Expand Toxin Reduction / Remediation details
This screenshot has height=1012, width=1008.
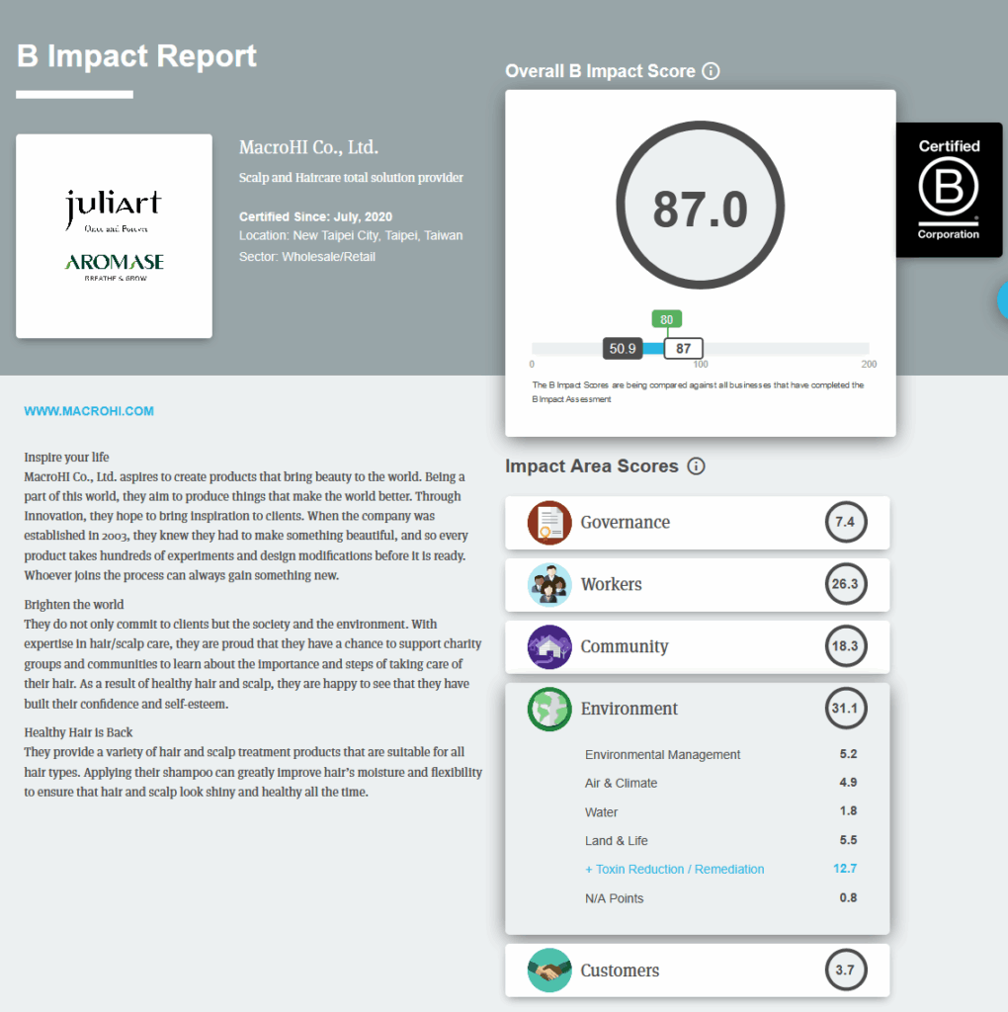point(674,870)
